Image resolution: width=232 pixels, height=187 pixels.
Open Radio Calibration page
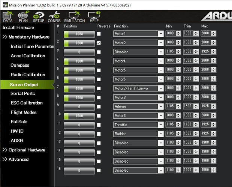coord(28,75)
